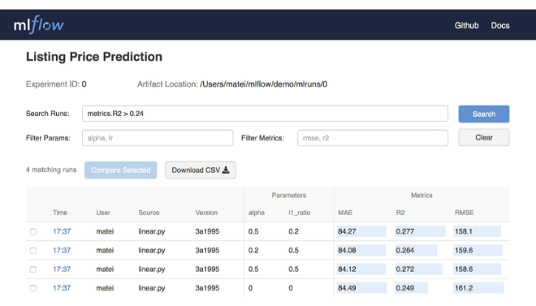536x306 pixels.
Task: Focus the Filter Metrics input field
Action: (x=373, y=138)
